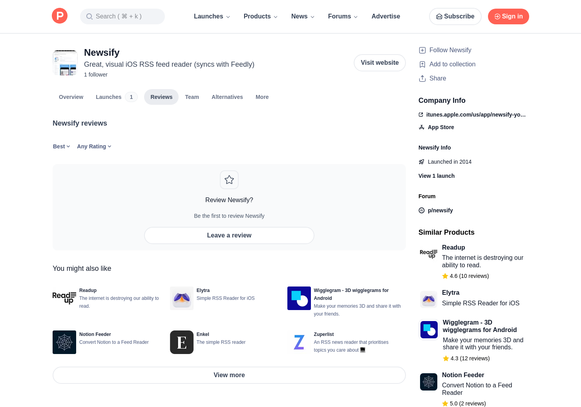
Task: Expand the More tab menu
Action: pyautogui.click(x=262, y=97)
